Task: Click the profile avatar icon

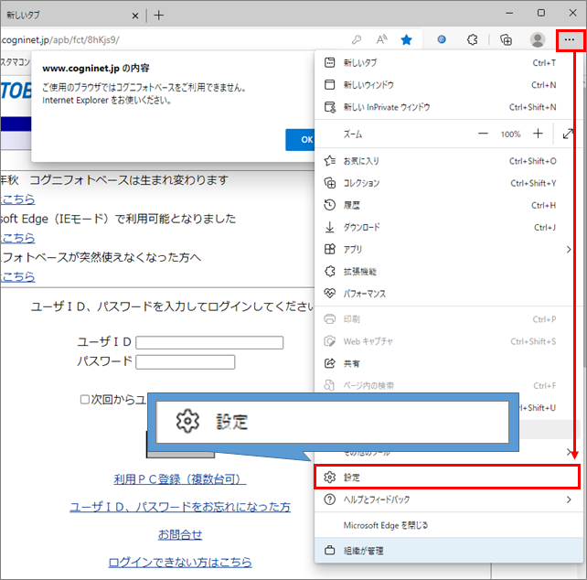Action: click(x=538, y=39)
